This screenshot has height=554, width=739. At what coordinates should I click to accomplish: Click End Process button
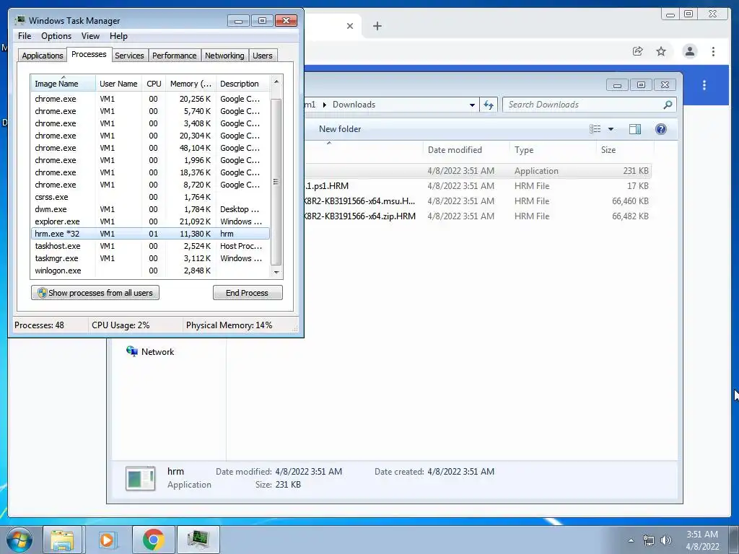point(248,293)
